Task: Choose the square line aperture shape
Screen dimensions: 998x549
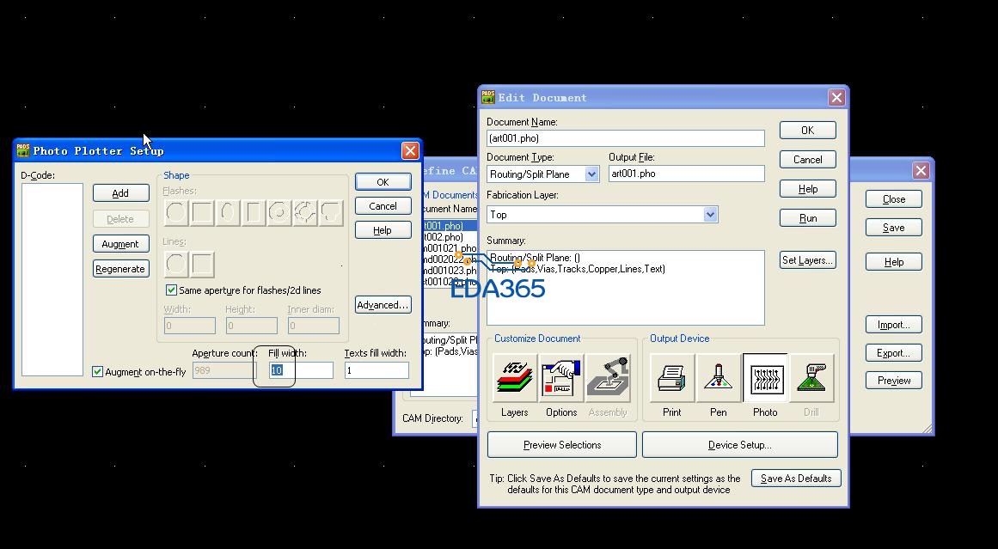Action: point(202,264)
